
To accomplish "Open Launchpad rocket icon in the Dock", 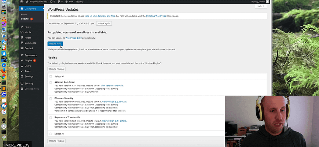I will coord(4,7).
